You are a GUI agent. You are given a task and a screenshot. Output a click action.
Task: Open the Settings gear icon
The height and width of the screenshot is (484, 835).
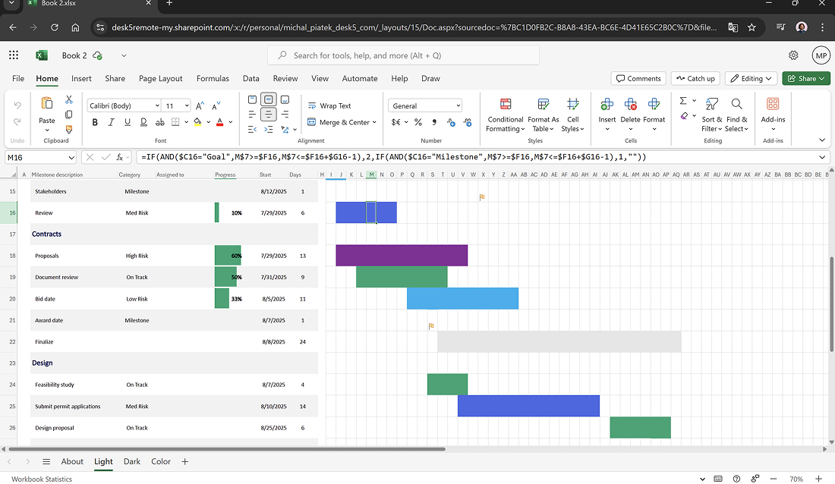click(x=793, y=55)
